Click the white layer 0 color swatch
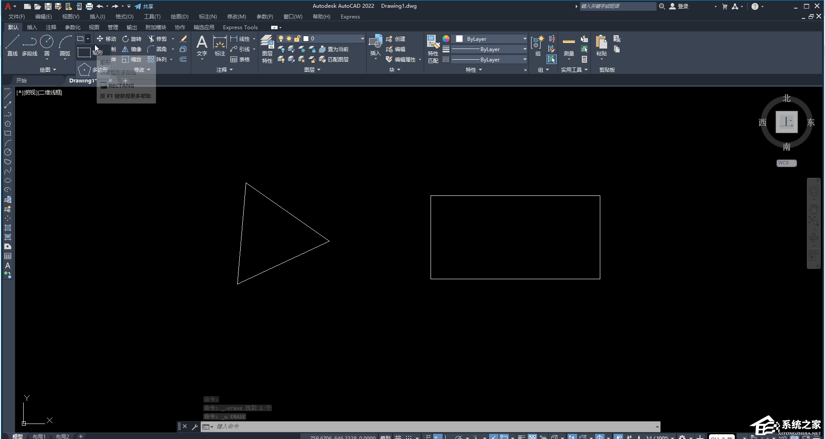 coord(306,39)
